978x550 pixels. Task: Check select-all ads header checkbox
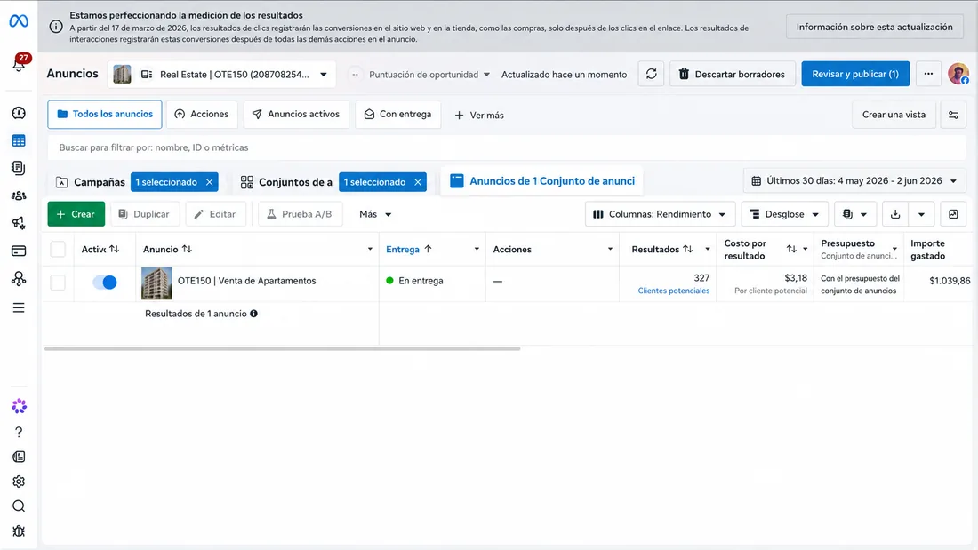pyautogui.click(x=58, y=249)
